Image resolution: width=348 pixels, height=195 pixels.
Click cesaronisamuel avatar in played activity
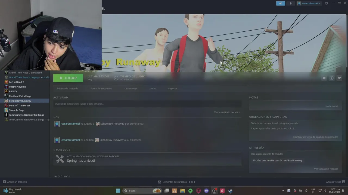click(57, 124)
